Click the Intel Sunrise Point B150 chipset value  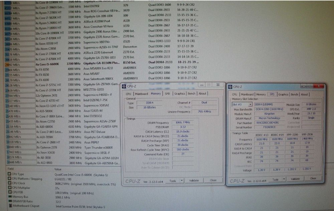pyautogui.click(x=80, y=207)
